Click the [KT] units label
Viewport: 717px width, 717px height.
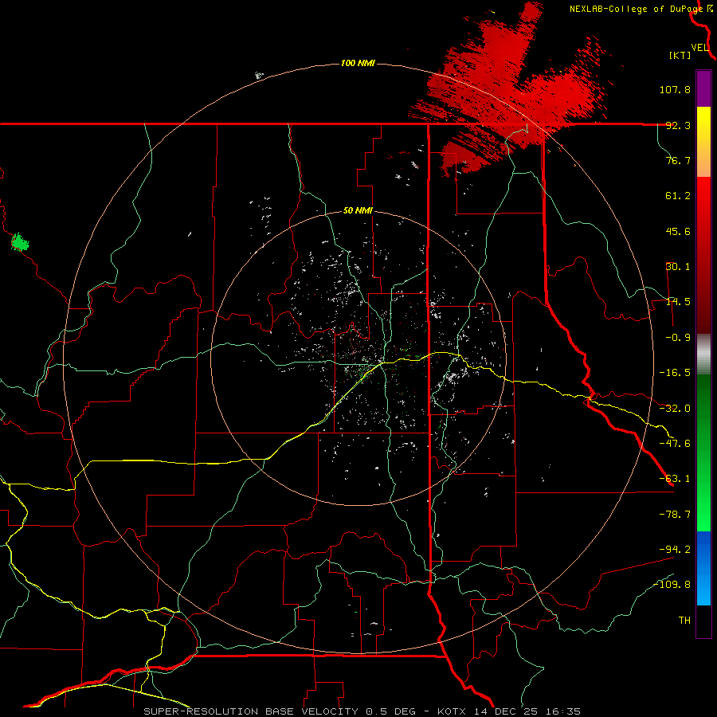pos(680,55)
